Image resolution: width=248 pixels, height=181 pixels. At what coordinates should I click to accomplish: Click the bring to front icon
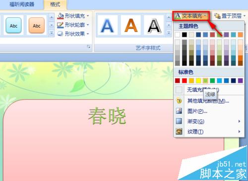(x=217, y=16)
